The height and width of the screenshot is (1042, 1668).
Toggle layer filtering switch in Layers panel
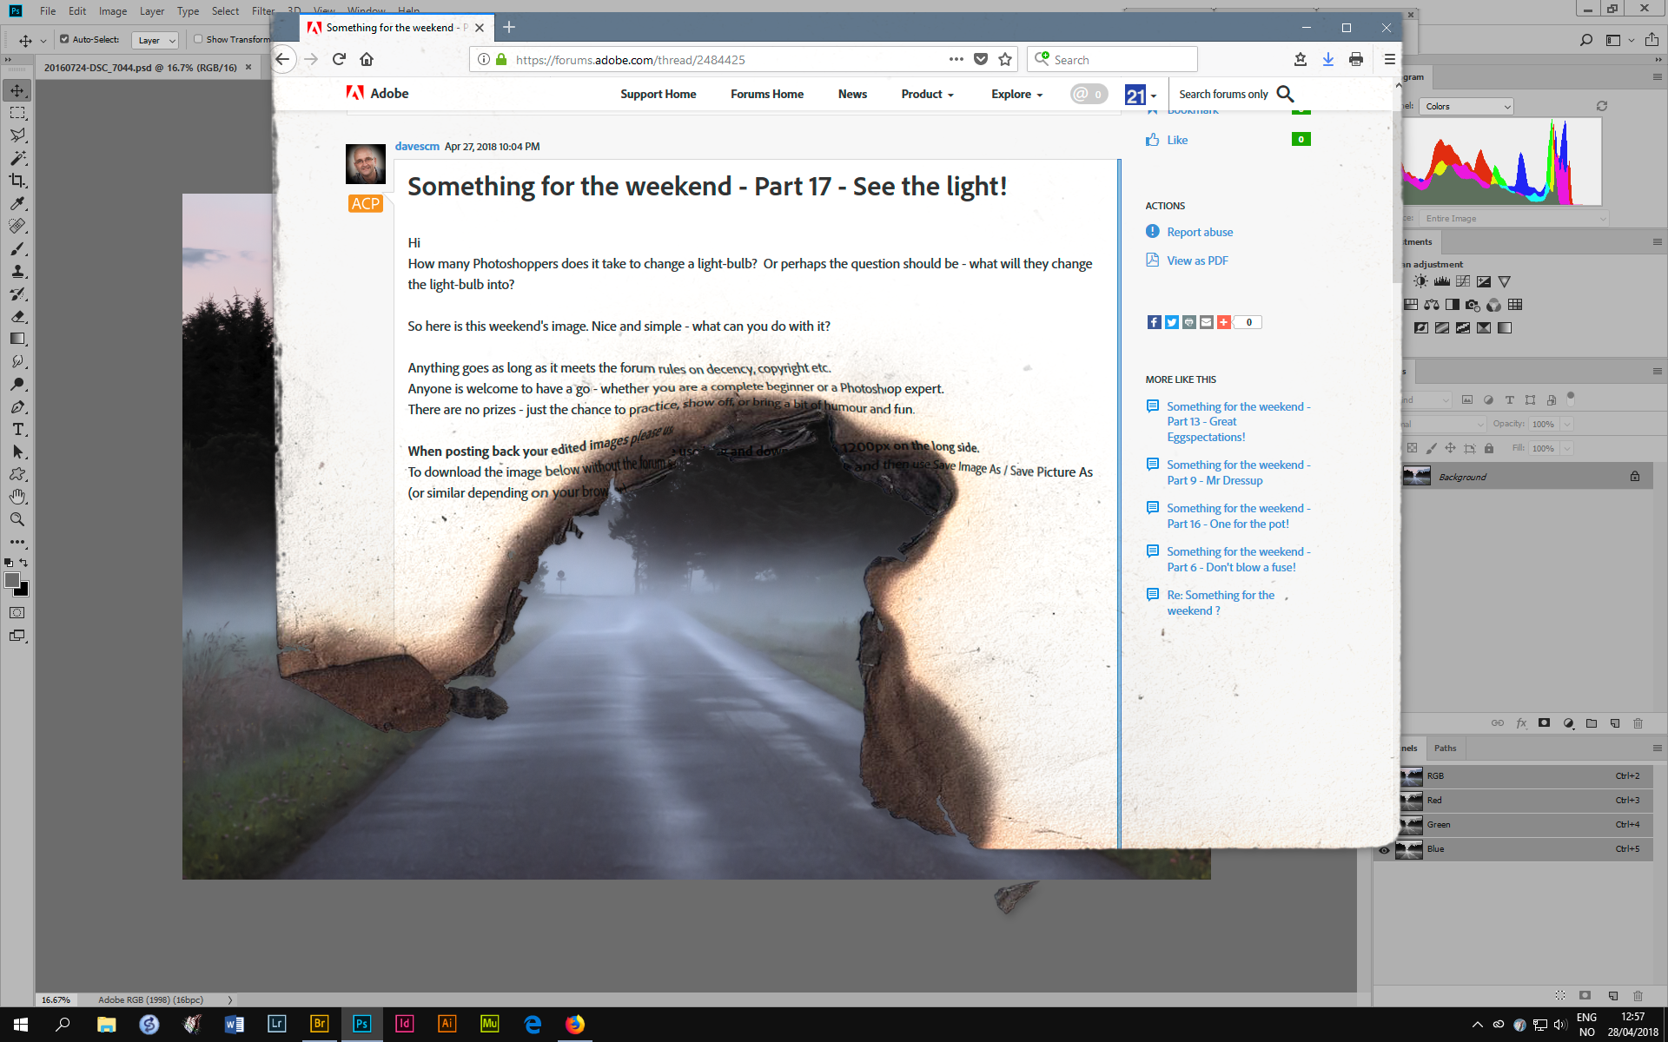(1571, 398)
